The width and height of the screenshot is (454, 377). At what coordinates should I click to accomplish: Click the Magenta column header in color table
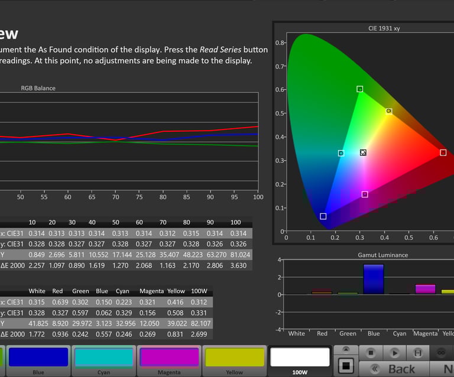[x=151, y=291]
